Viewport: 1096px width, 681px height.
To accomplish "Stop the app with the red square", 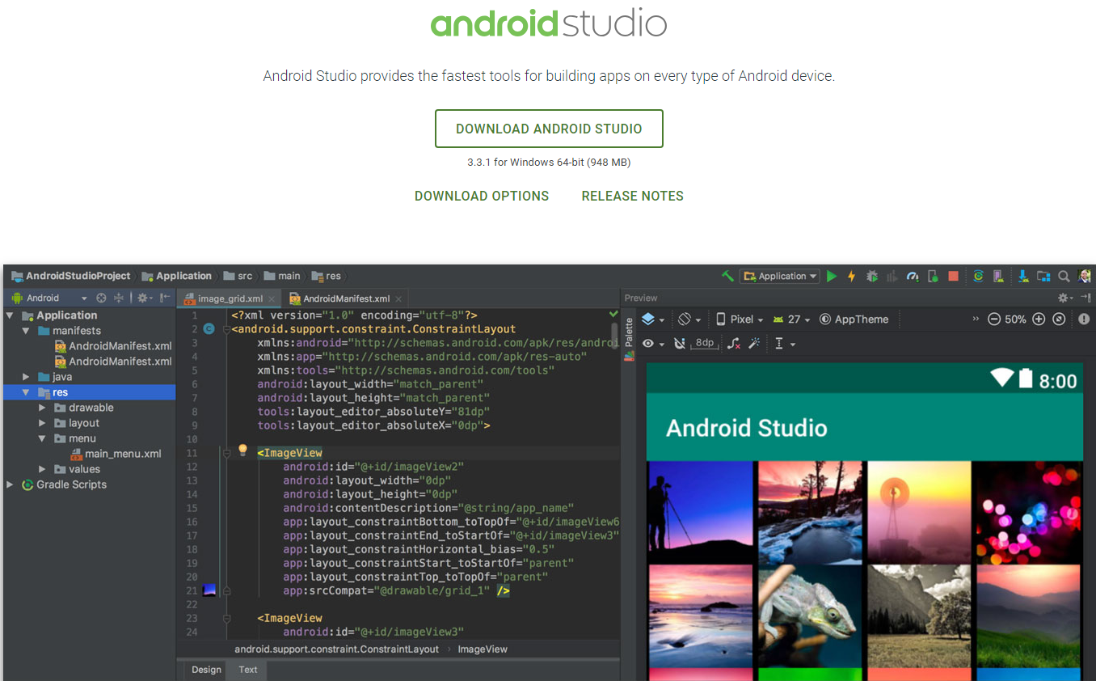I will pyautogui.click(x=954, y=276).
